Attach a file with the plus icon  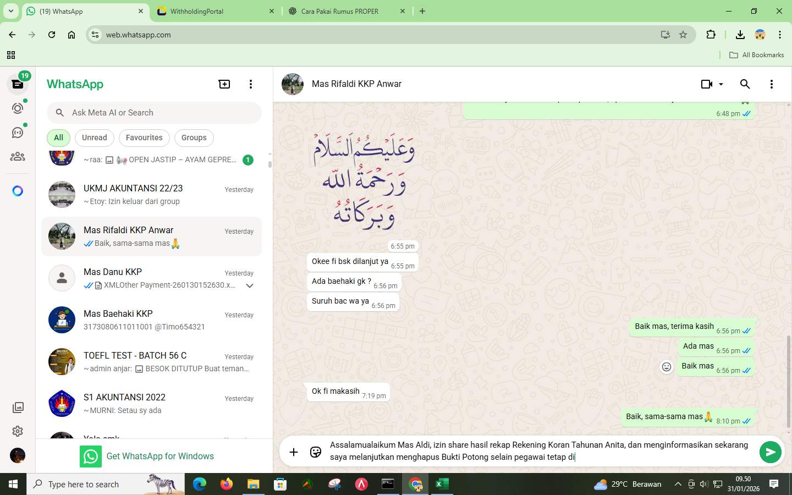[294, 452]
